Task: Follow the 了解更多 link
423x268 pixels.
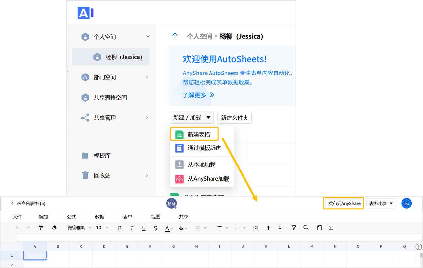Action: tap(198, 95)
